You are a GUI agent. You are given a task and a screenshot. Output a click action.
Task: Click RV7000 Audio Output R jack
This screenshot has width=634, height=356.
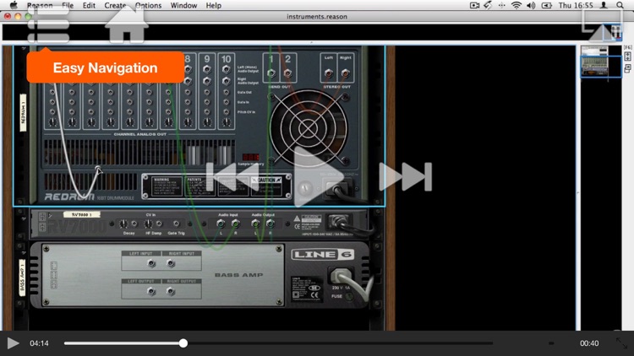click(271, 224)
